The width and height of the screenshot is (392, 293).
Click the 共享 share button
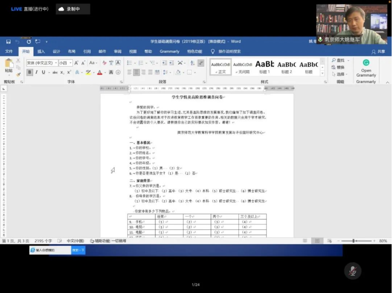pos(378,52)
